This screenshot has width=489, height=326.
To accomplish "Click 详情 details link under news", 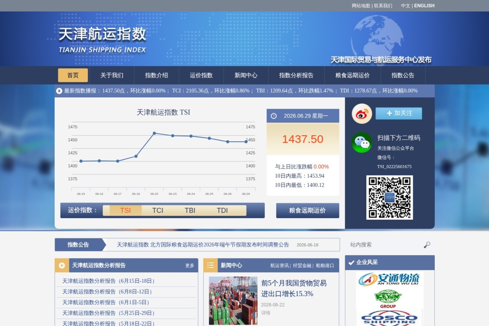I will [x=266, y=313].
